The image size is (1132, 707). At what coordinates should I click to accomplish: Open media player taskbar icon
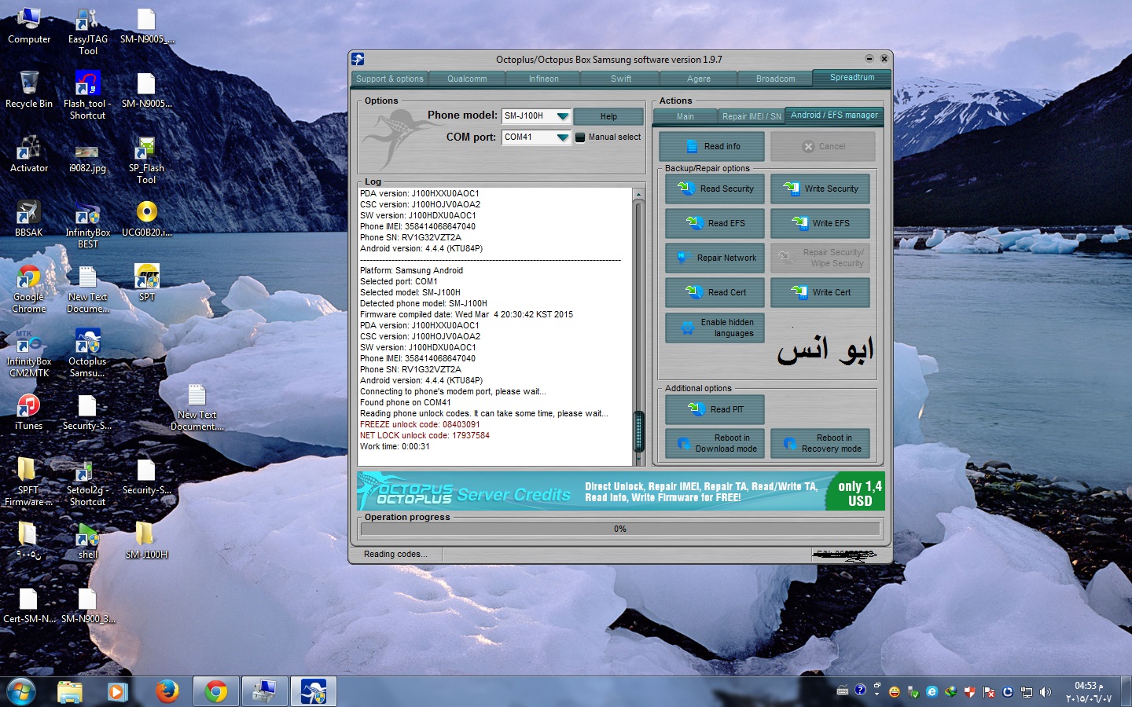[x=117, y=691]
